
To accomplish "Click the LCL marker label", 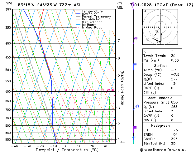I will point(122,142).
